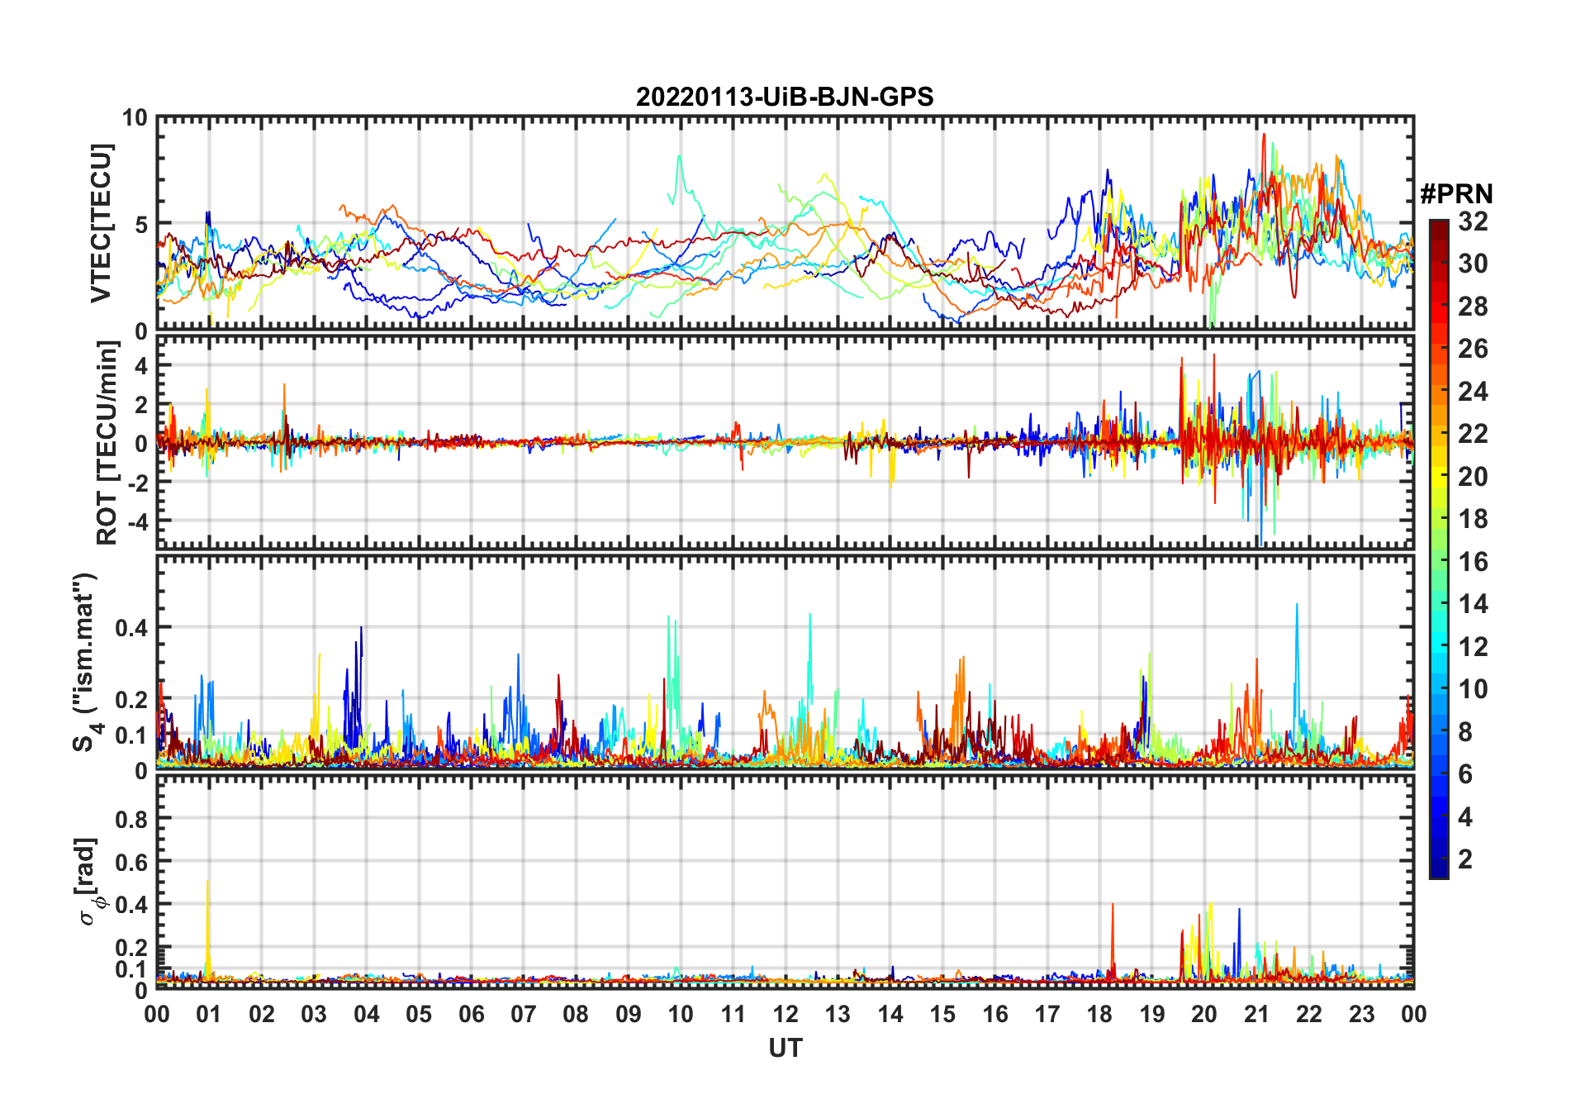
Task: Click x-axis tick label 09
Action: (629, 1014)
